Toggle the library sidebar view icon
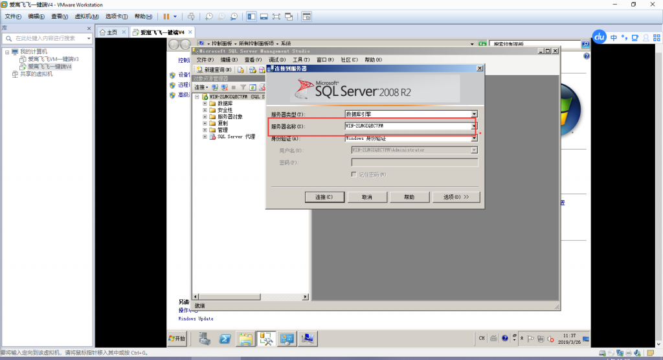Image resolution: width=663 pixels, height=360 pixels. pyautogui.click(x=252, y=16)
